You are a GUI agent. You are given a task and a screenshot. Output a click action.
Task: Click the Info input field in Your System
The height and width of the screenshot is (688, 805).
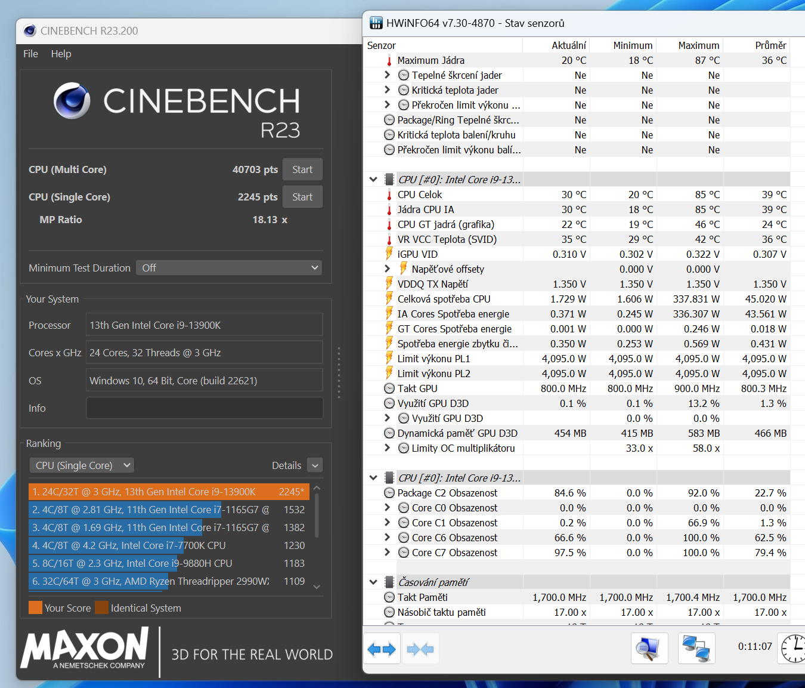click(205, 408)
